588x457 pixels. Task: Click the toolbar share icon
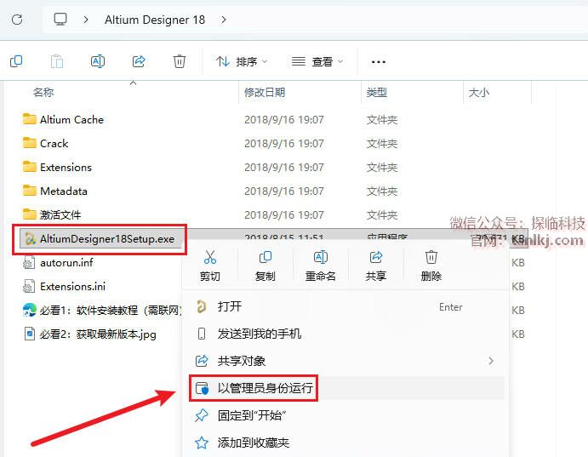139,61
